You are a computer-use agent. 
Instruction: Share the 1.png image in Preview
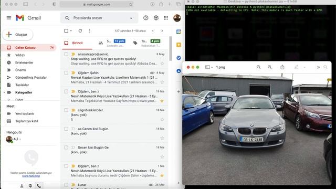282,67
